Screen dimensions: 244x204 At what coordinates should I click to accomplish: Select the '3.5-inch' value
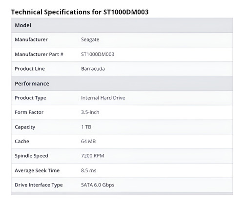pos(90,112)
